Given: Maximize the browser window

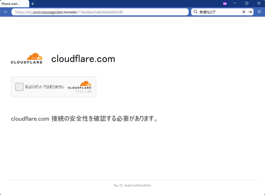Looking at the screenshot, I should point(247,3).
